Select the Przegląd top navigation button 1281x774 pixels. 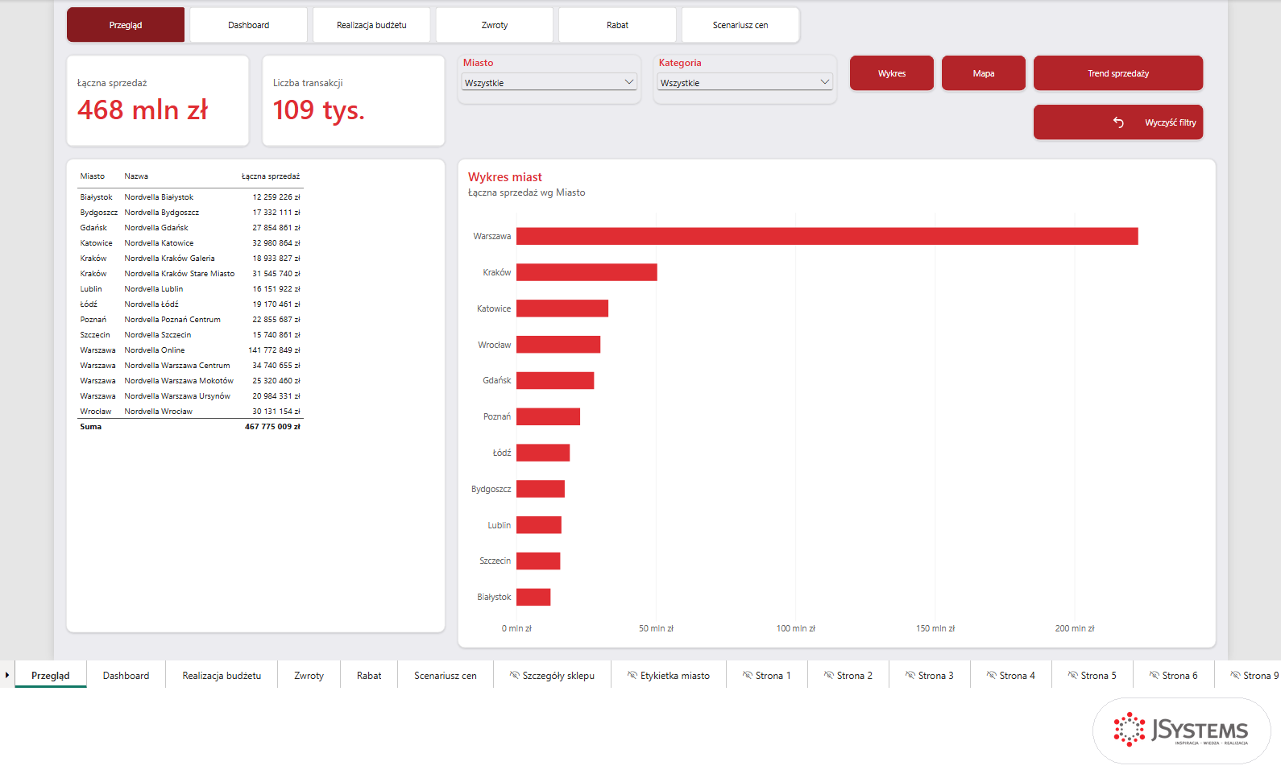(126, 25)
